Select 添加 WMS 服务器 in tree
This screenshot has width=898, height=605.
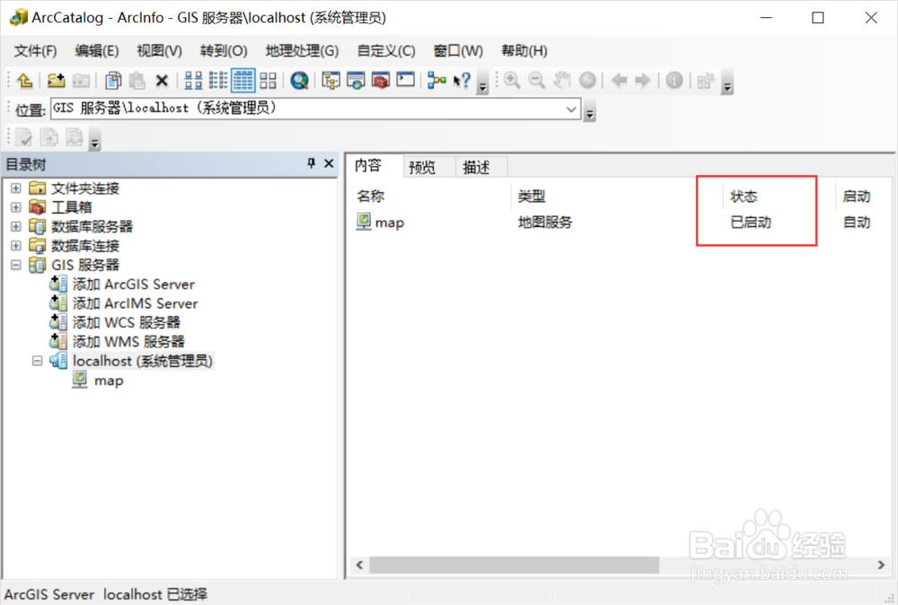click(x=128, y=342)
